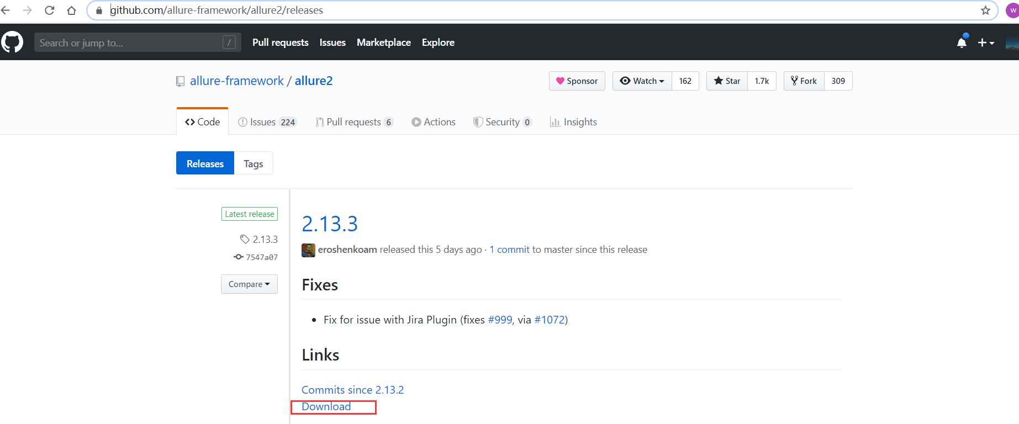Screen dimensions: 1019x424
Task: Switch to the Tags view
Action: pos(254,163)
